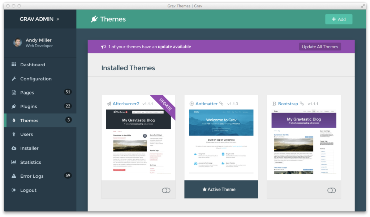The image size is (370, 217).
Task: Click the Users person icon
Action: (x=14, y=134)
